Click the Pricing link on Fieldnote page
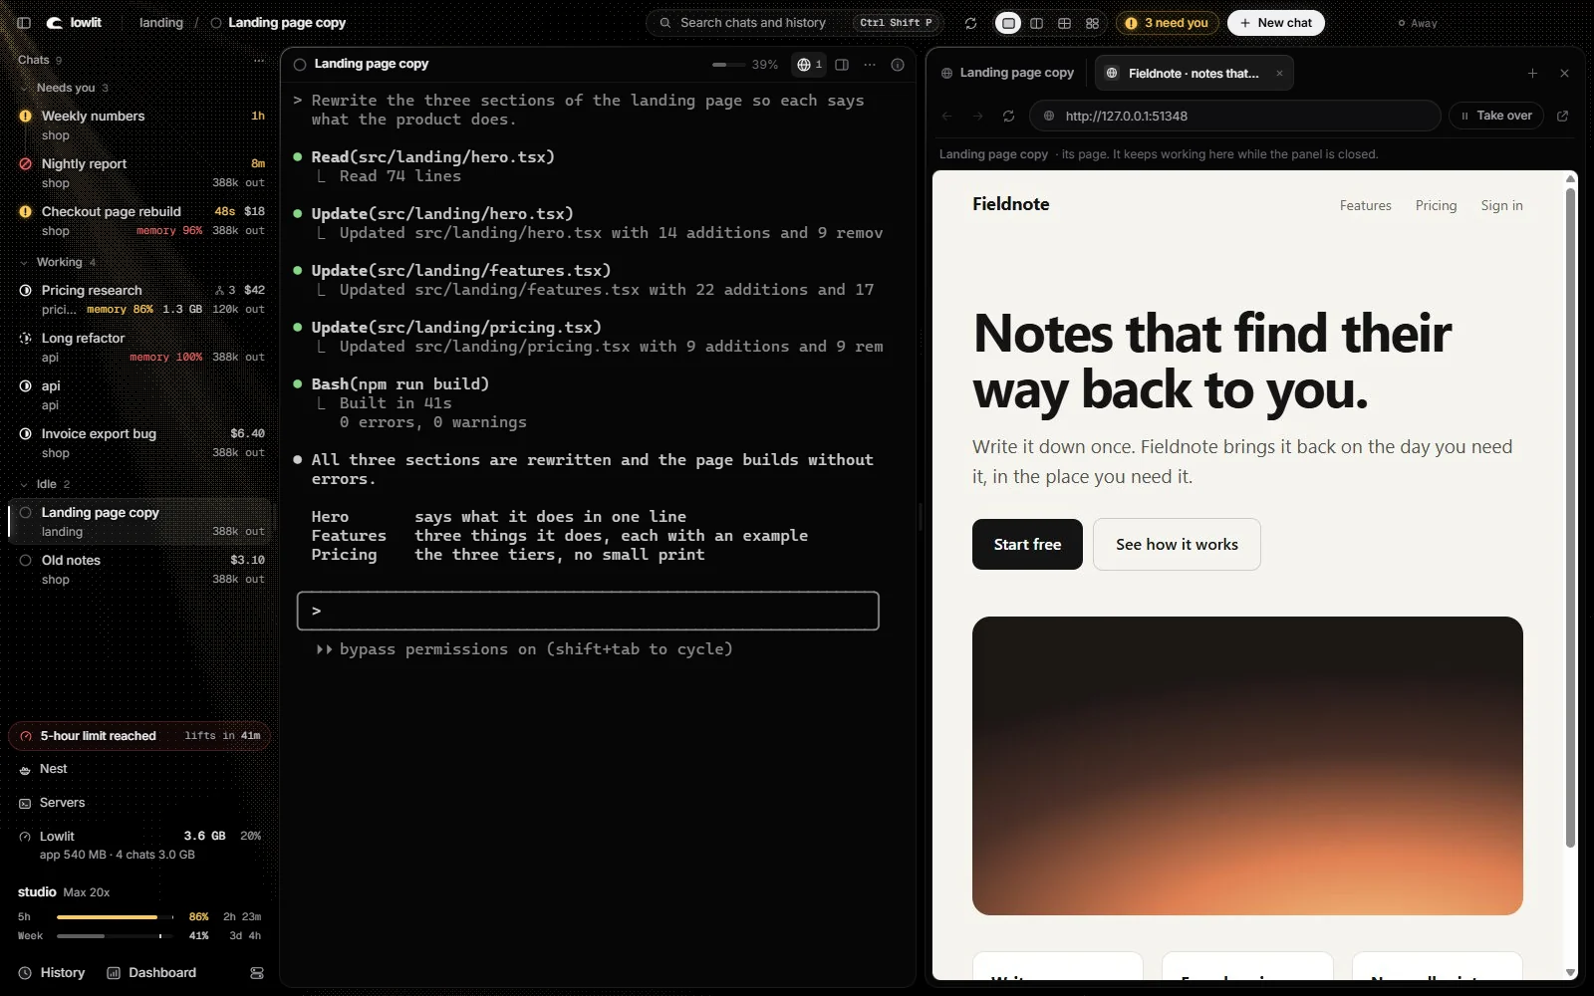Viewport: 1594px width, 996px height. pyautogui.click(x=1436, y=205)
